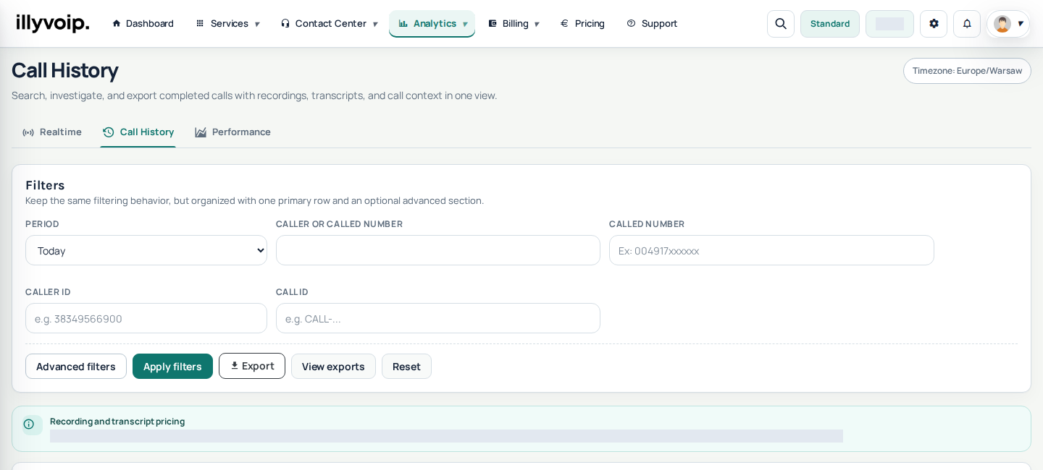
Task: Click the Recording and transcript pricing text
Action: 117,422
